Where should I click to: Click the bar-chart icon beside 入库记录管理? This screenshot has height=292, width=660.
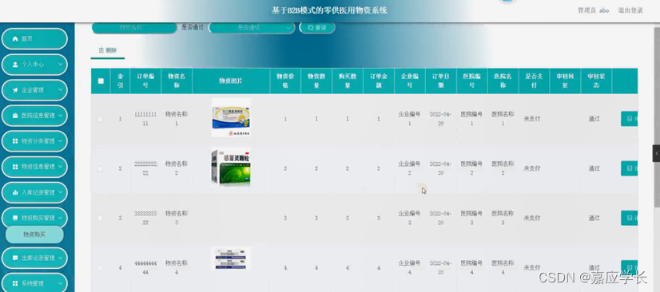15,192
